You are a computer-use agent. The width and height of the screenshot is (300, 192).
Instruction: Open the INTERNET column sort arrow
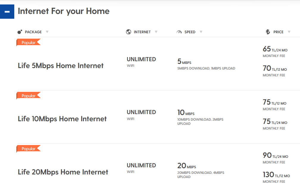156,32
